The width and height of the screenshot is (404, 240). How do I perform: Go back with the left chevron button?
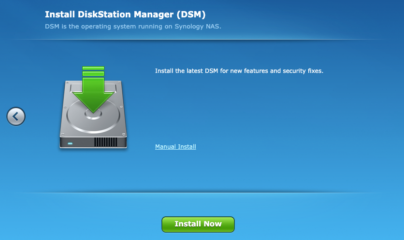pos(16,116)
